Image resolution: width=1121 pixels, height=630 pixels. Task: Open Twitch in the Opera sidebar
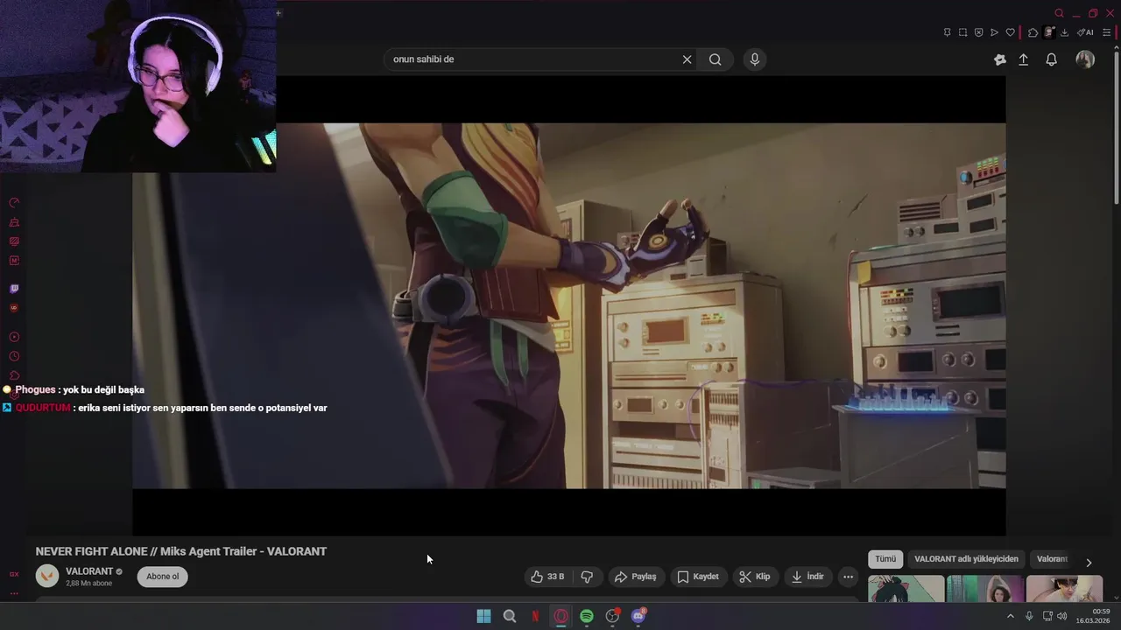(14, 288)
